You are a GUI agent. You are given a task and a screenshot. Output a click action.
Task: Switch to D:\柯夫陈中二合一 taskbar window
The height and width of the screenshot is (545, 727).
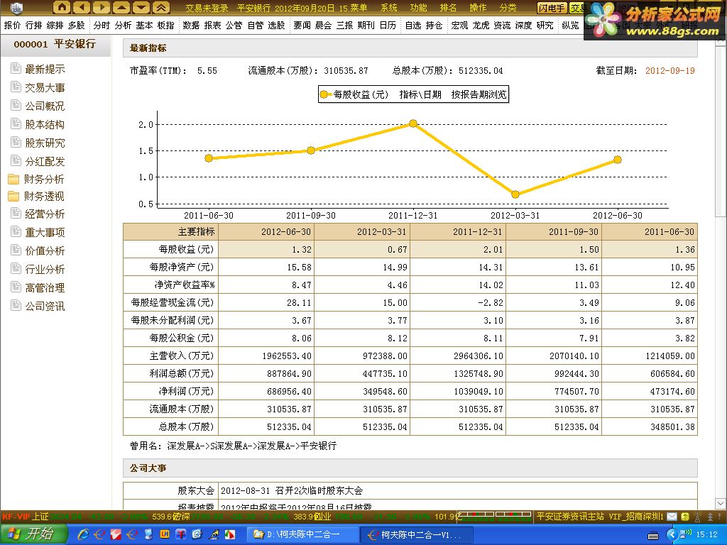click(302, 535)
